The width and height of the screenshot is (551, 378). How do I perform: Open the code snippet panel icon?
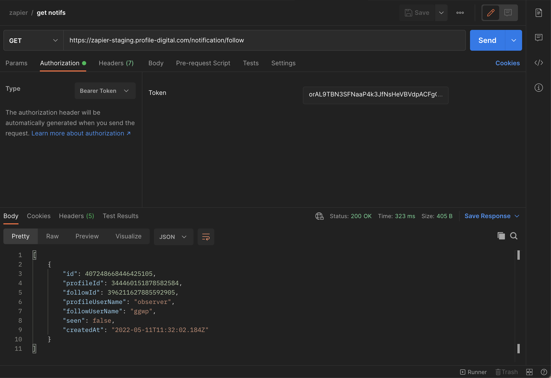[x=539, y=63]
